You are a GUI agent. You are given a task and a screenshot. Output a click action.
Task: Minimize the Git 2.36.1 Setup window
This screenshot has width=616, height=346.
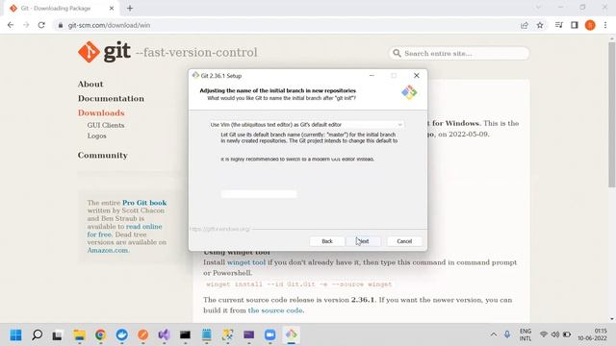coord(372,75)
